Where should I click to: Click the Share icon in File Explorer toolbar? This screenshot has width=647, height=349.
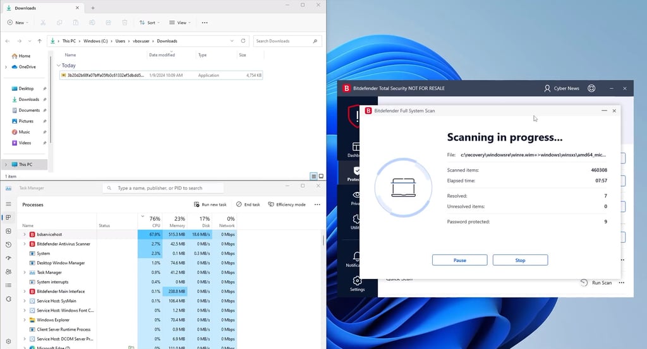point(108,23)
